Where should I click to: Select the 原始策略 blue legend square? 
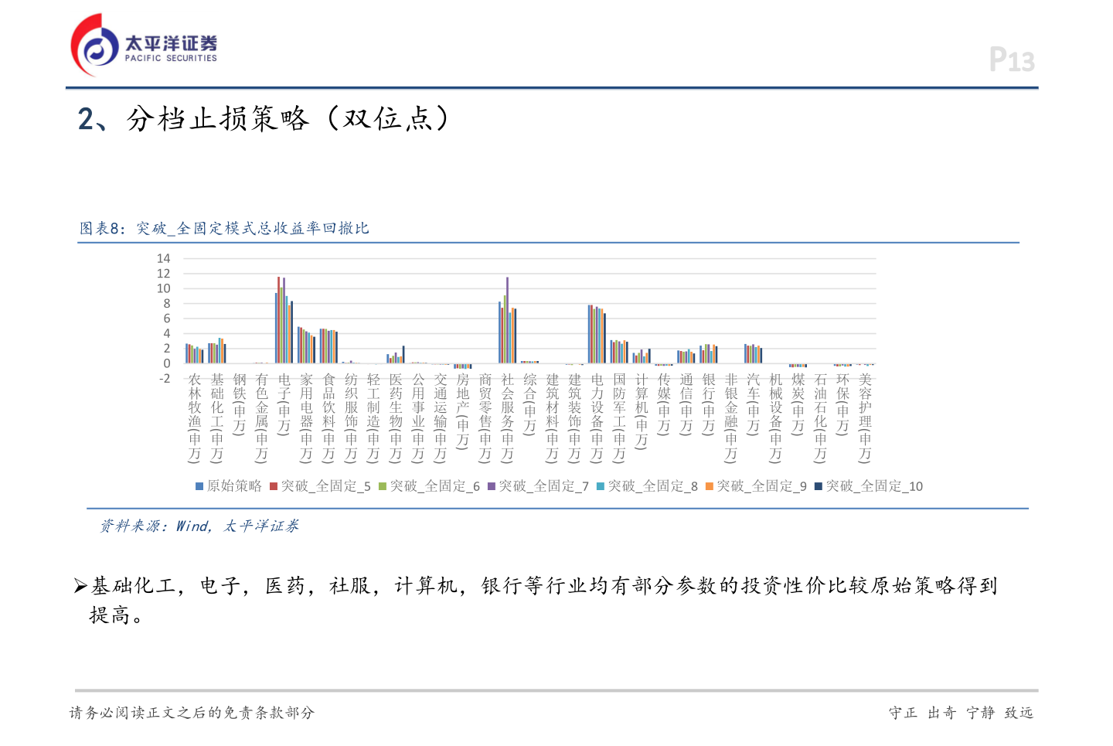[x=198, y=486]
